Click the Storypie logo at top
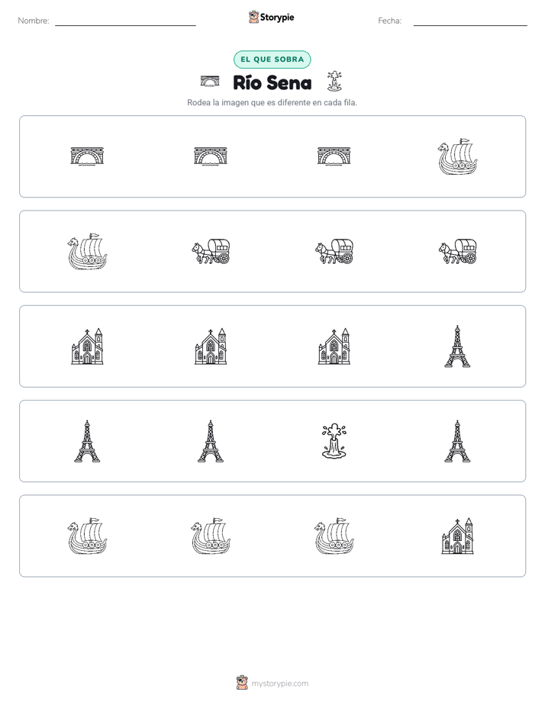 (271, 17)
